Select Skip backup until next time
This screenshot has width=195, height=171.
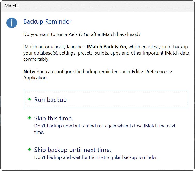(72, 150)
